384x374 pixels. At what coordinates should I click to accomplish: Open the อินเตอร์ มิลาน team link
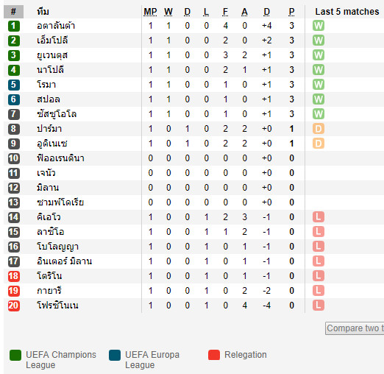click(64, 261)
